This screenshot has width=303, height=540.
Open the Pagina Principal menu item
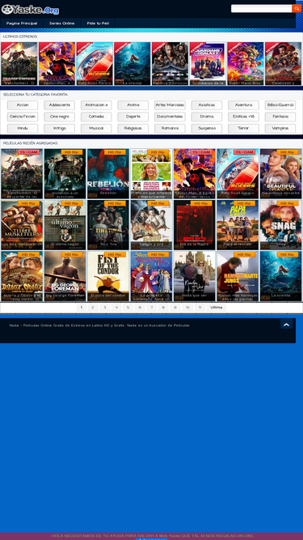point(22,23)
